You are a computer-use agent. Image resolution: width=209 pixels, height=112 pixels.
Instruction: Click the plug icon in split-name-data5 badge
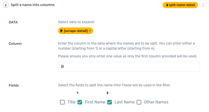(x=167, y=5)
